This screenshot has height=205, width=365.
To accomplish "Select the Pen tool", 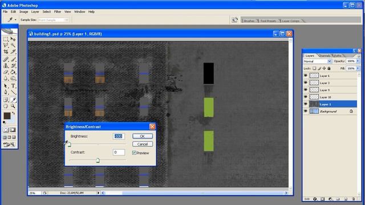I will pos(6,92).
